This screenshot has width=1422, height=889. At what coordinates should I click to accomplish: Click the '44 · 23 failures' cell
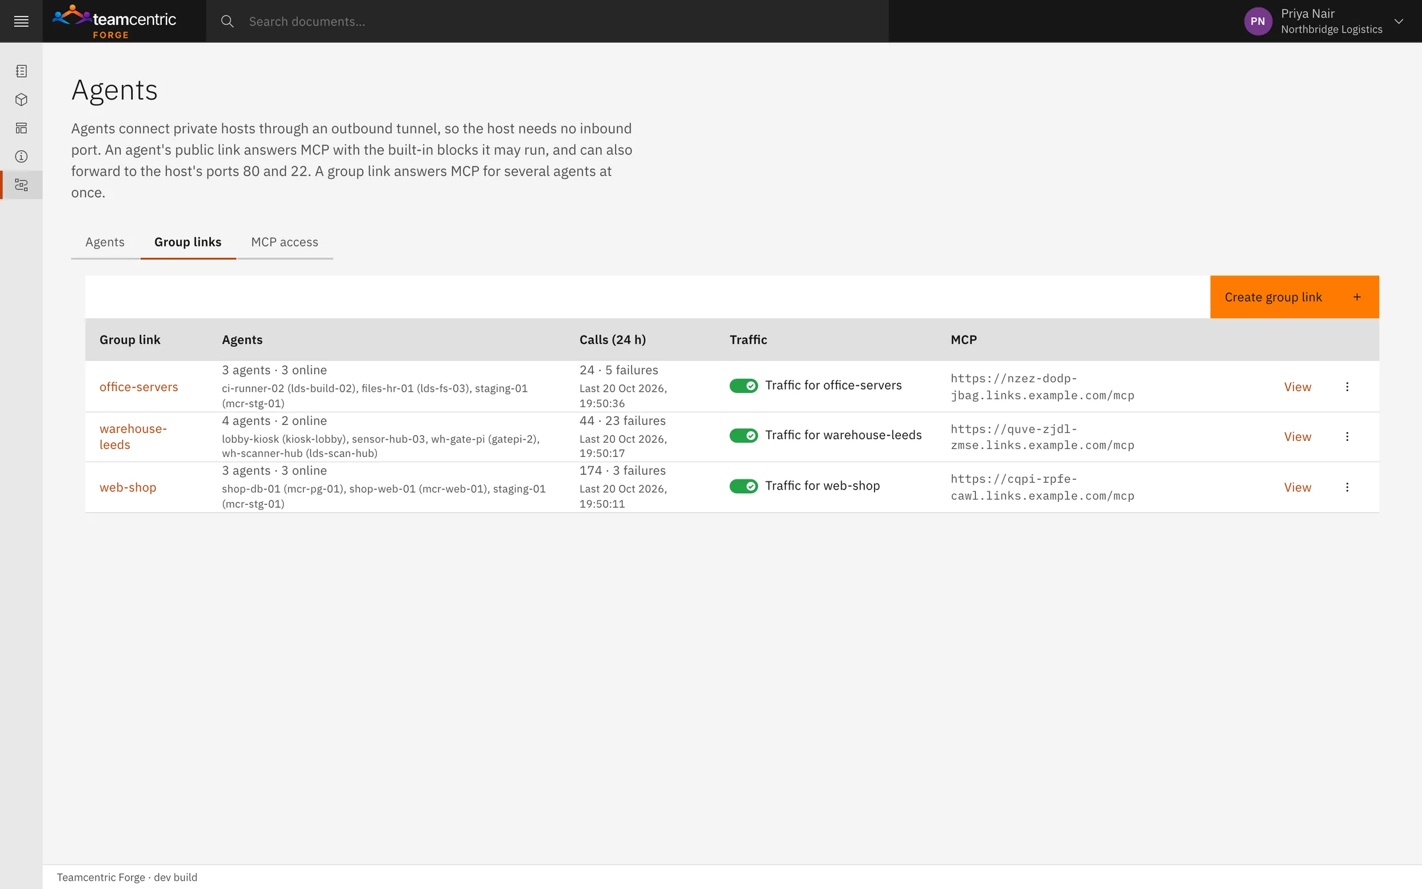coord(623,421)
